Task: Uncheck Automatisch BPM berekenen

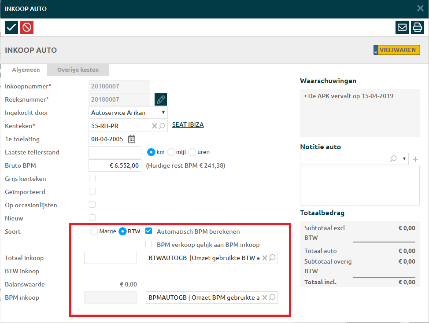Action: click(149, 231)
